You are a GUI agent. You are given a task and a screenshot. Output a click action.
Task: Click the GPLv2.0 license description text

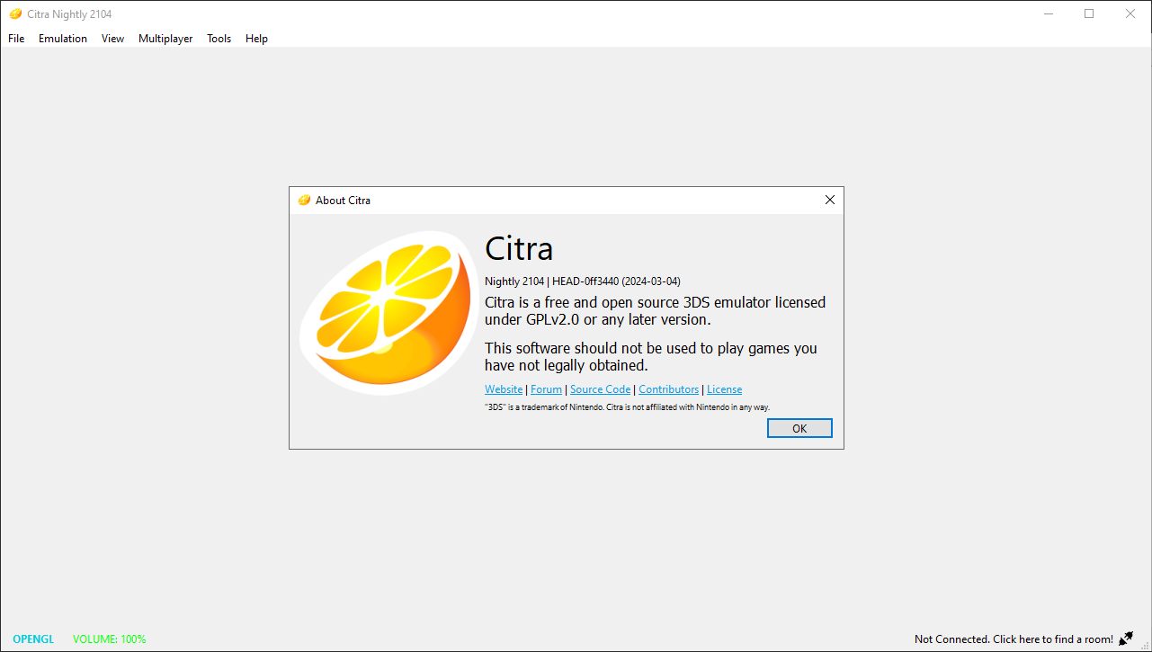pyautogui.click(x=655, y=311)
